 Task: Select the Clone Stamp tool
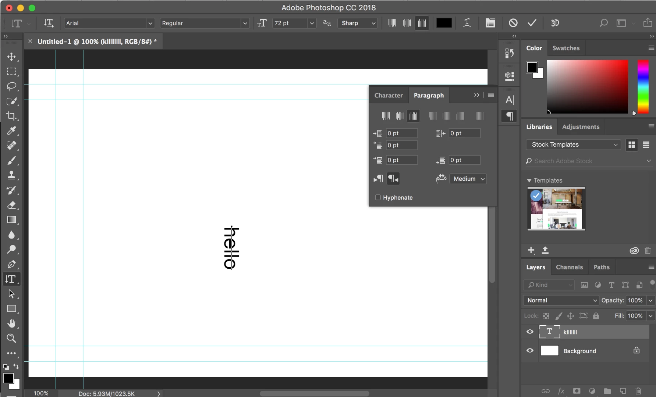pos(11,175)
